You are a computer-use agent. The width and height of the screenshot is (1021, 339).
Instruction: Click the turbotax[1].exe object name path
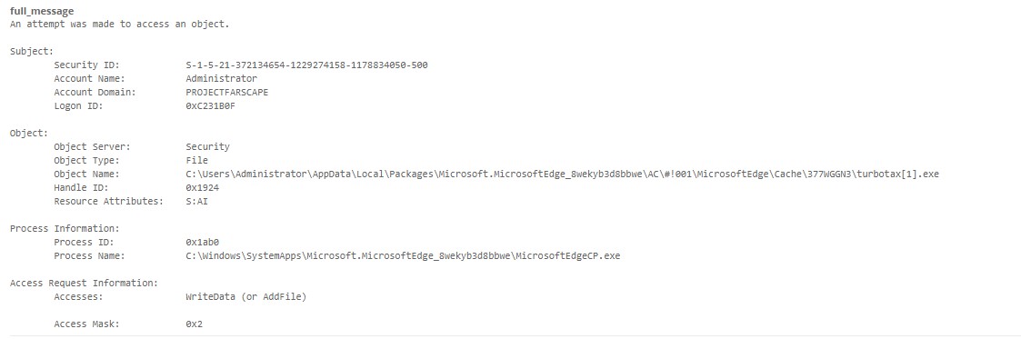click(563, 174)
